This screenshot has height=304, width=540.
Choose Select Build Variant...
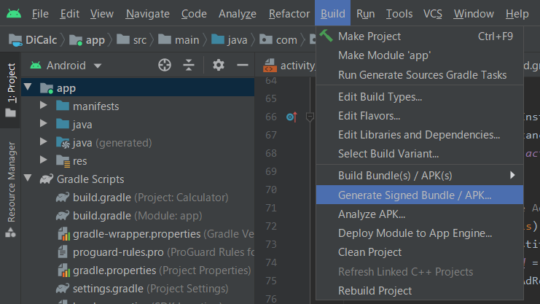420,154
